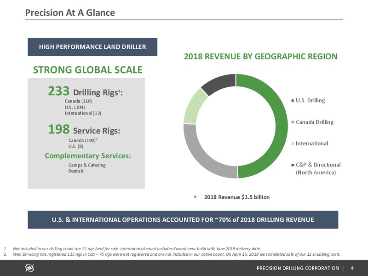Viewport: 368px width, 276px height.
Task: Click the Precision Drilling logo icon
Action: (30, 268)
